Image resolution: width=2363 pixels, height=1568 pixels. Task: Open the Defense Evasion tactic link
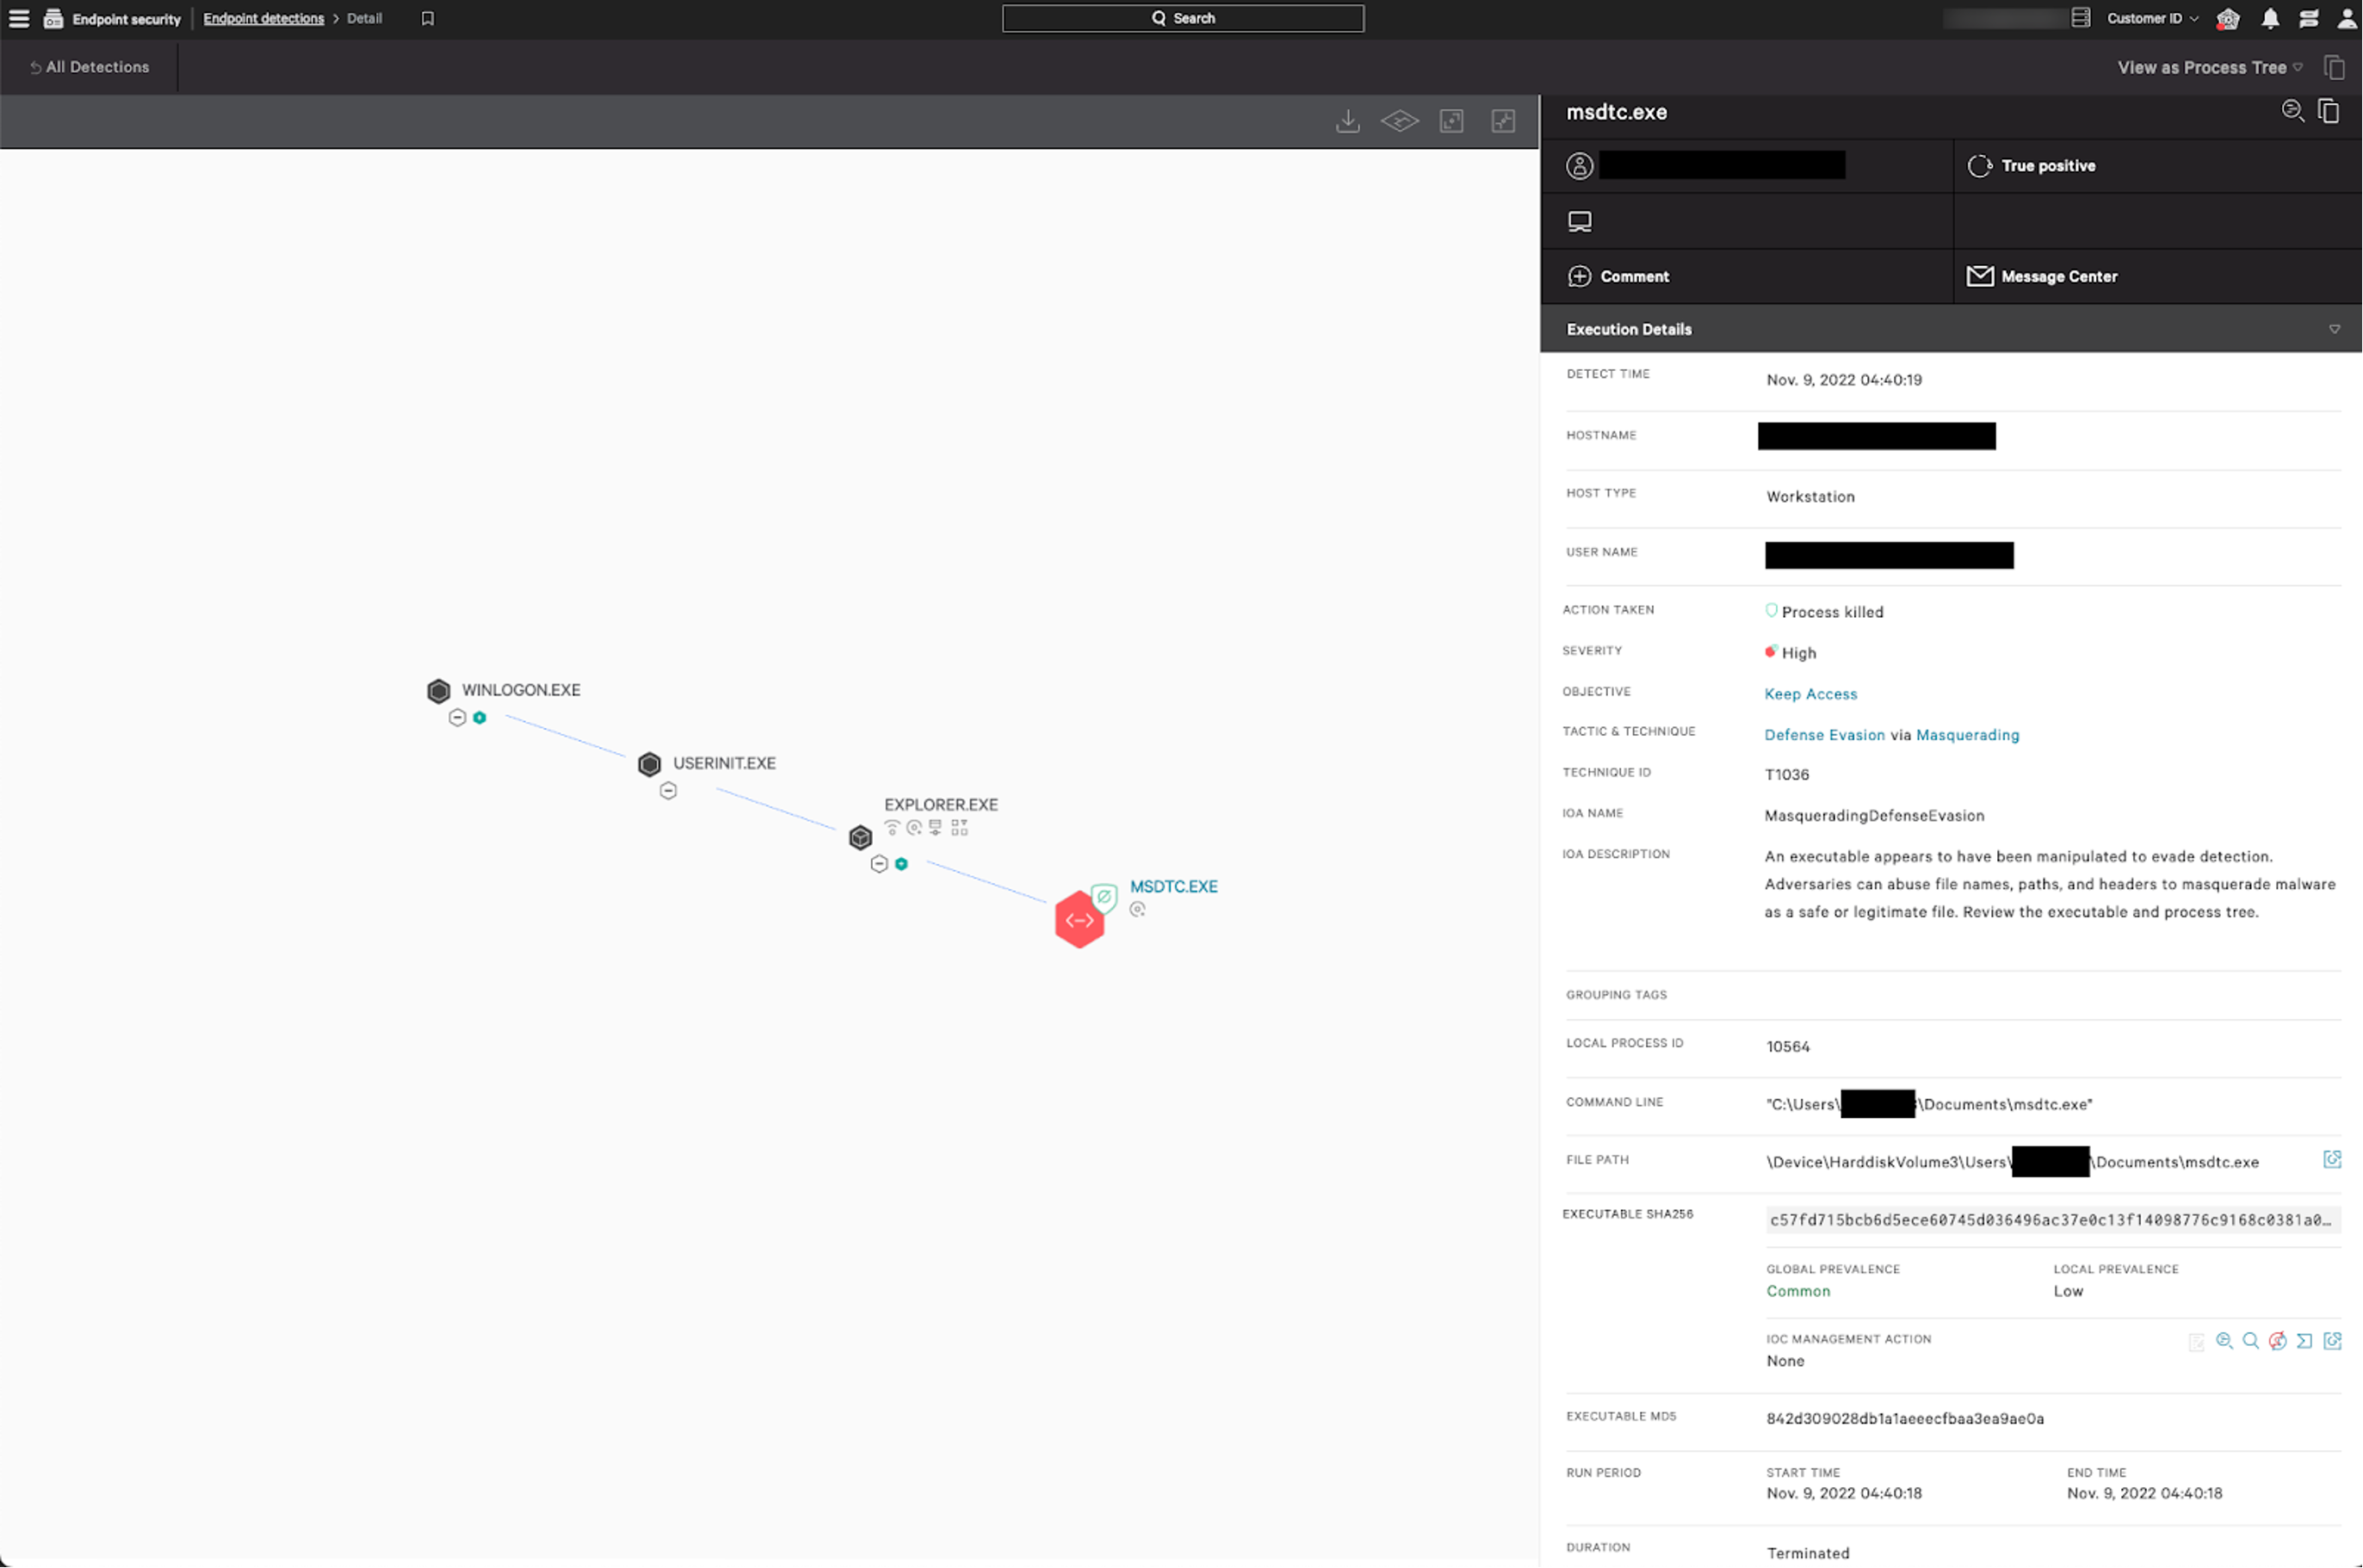(x=1825, y=735)
